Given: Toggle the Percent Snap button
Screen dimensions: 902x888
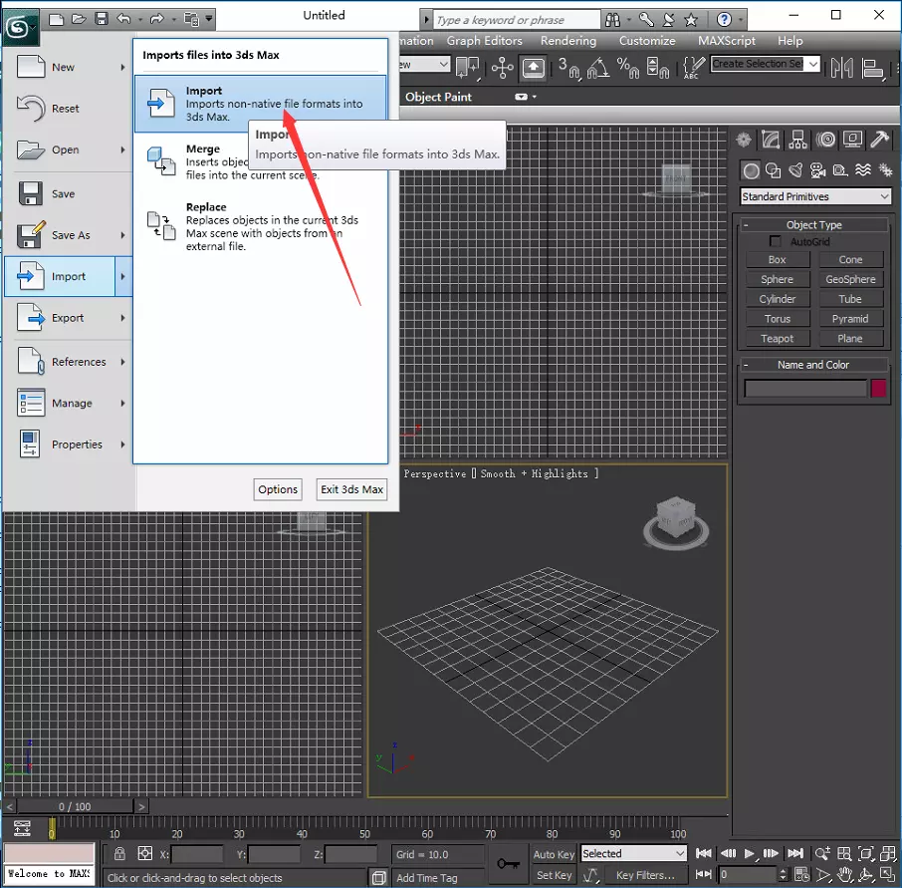Looking at the screenshot, I should pos(627,68).
